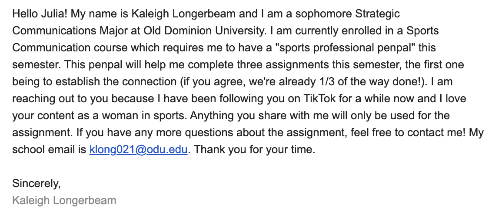Screen dimensions: 492x215
Task: Click the word "Strategic" ending the first line
Action: click(x=377, y=14)
